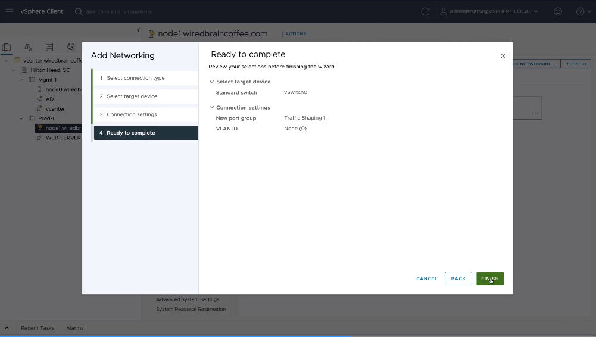The height and width of the screenshot is (337, 596).
Task: Click the refresh icon in top bar
Action: (x=425, y=11)
